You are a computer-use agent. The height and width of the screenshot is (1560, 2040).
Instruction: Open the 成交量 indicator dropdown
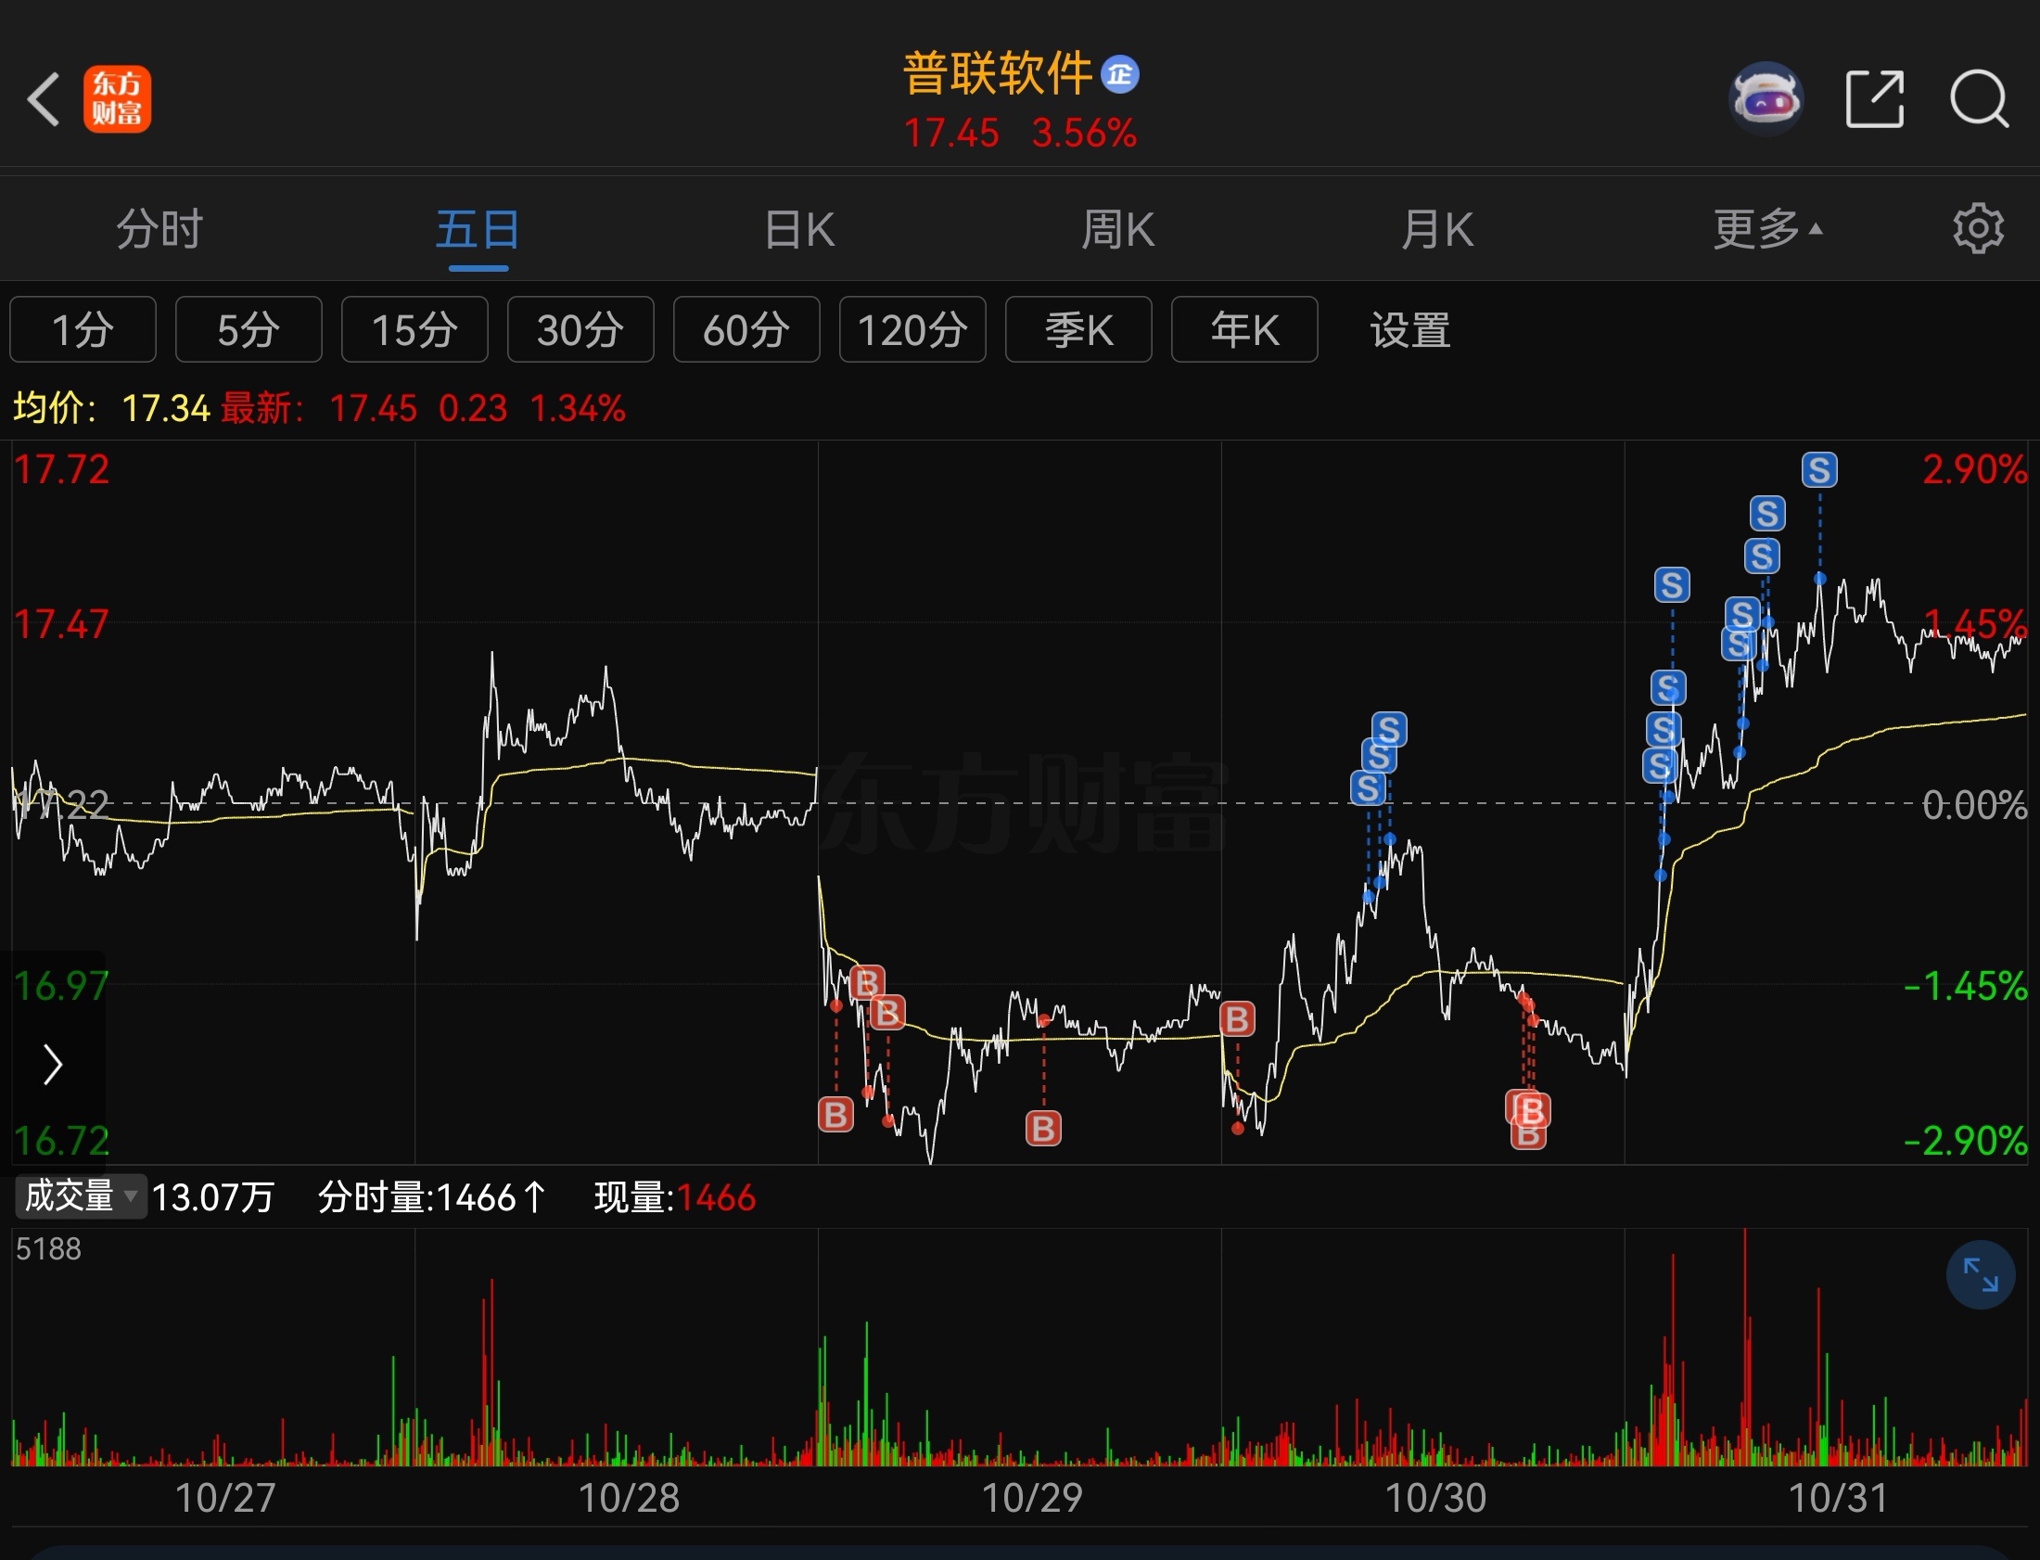[81, 1197]
